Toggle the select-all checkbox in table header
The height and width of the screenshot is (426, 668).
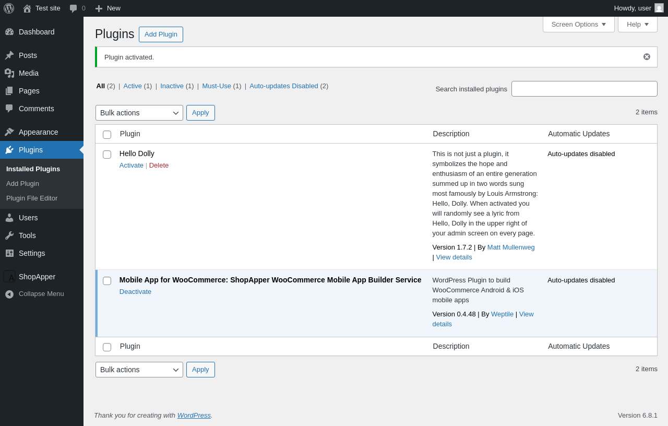(x=107, y=135)
